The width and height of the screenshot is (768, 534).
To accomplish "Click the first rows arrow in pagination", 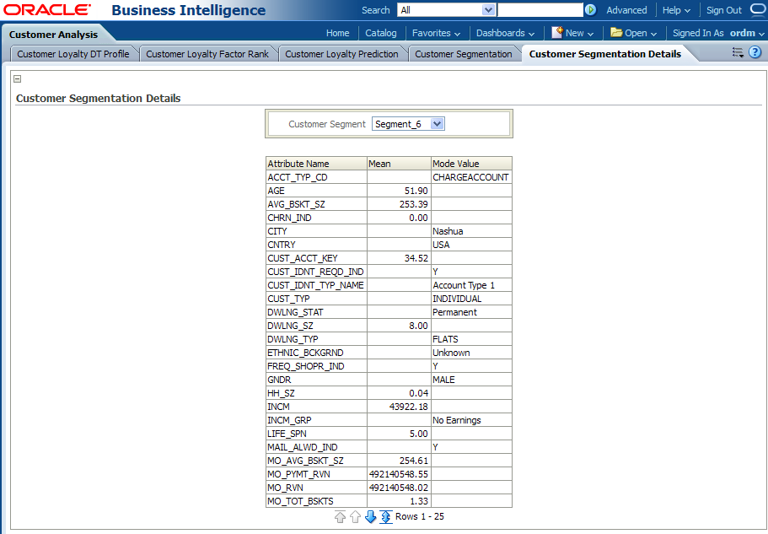I will coord(340,516).
